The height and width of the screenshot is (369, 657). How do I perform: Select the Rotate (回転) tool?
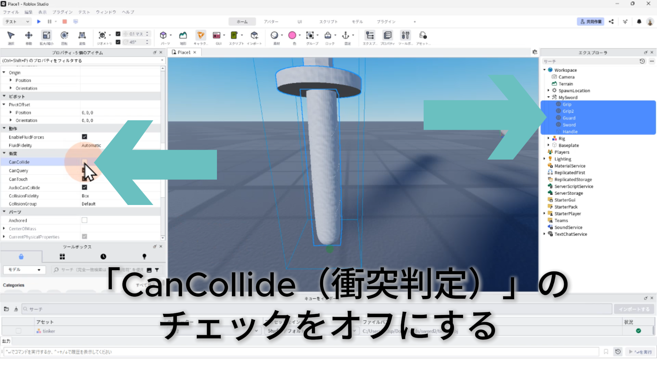pyautogui.click(x=64, y=36)
